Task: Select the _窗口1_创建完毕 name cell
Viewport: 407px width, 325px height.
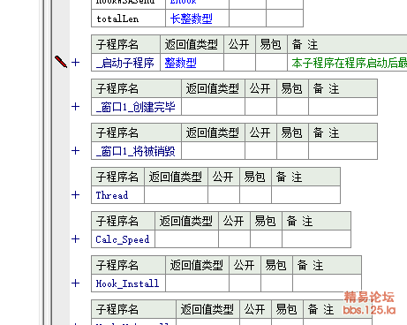Action: 136,107
